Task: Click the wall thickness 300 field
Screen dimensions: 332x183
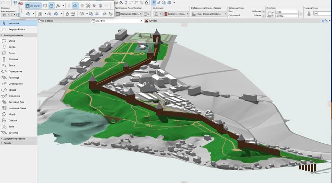Action: (322, 13)
